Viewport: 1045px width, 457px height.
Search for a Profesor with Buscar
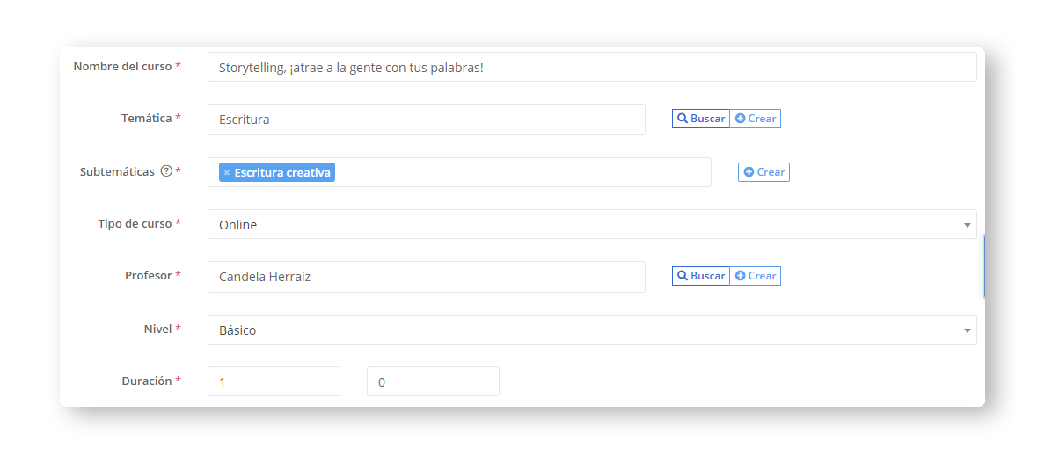701,276
